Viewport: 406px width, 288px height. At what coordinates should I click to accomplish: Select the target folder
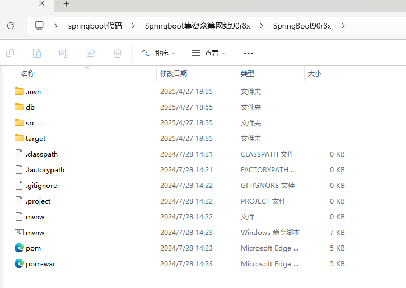pyautogui.click(x=35, y=138)
